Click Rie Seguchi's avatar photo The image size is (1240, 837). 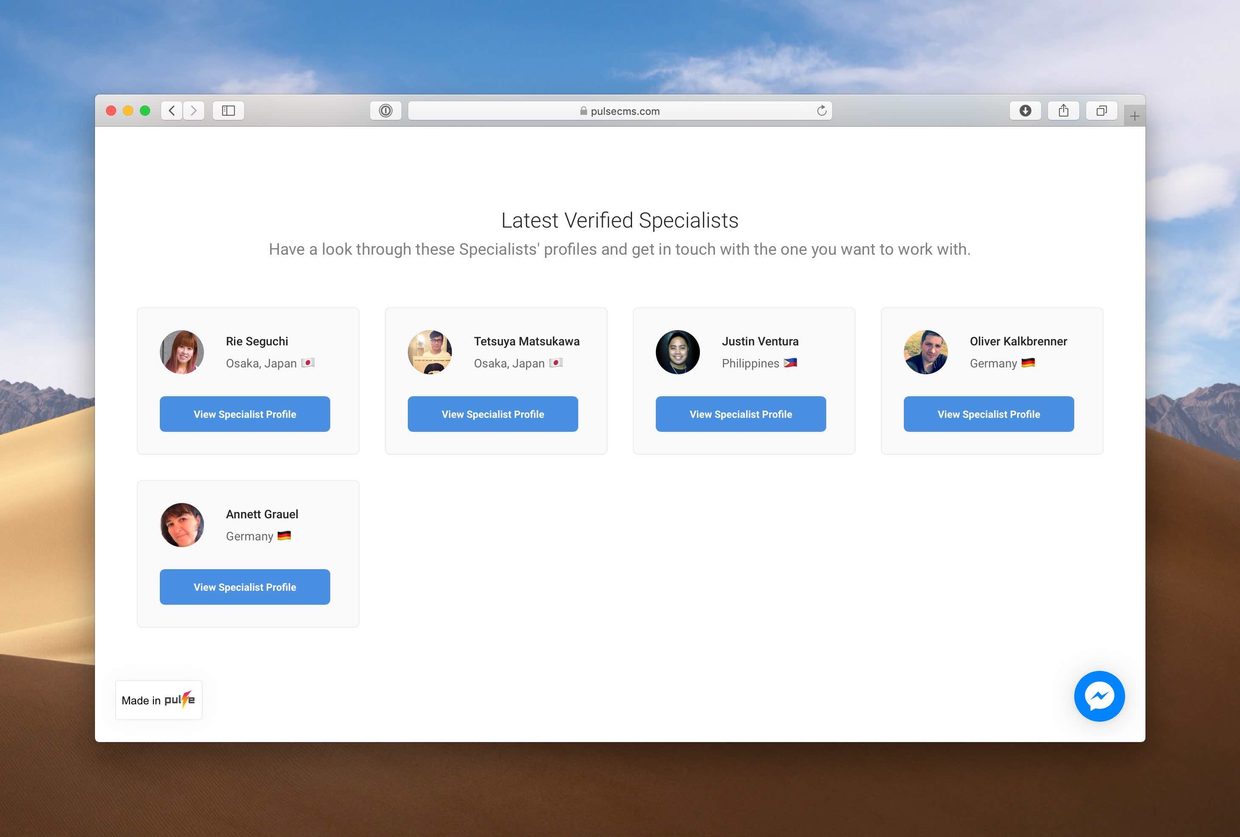point(182,352)
